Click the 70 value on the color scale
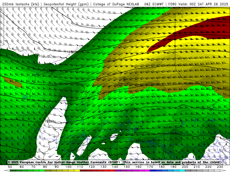Screen dimensions: 230x172 pos(33,167)
